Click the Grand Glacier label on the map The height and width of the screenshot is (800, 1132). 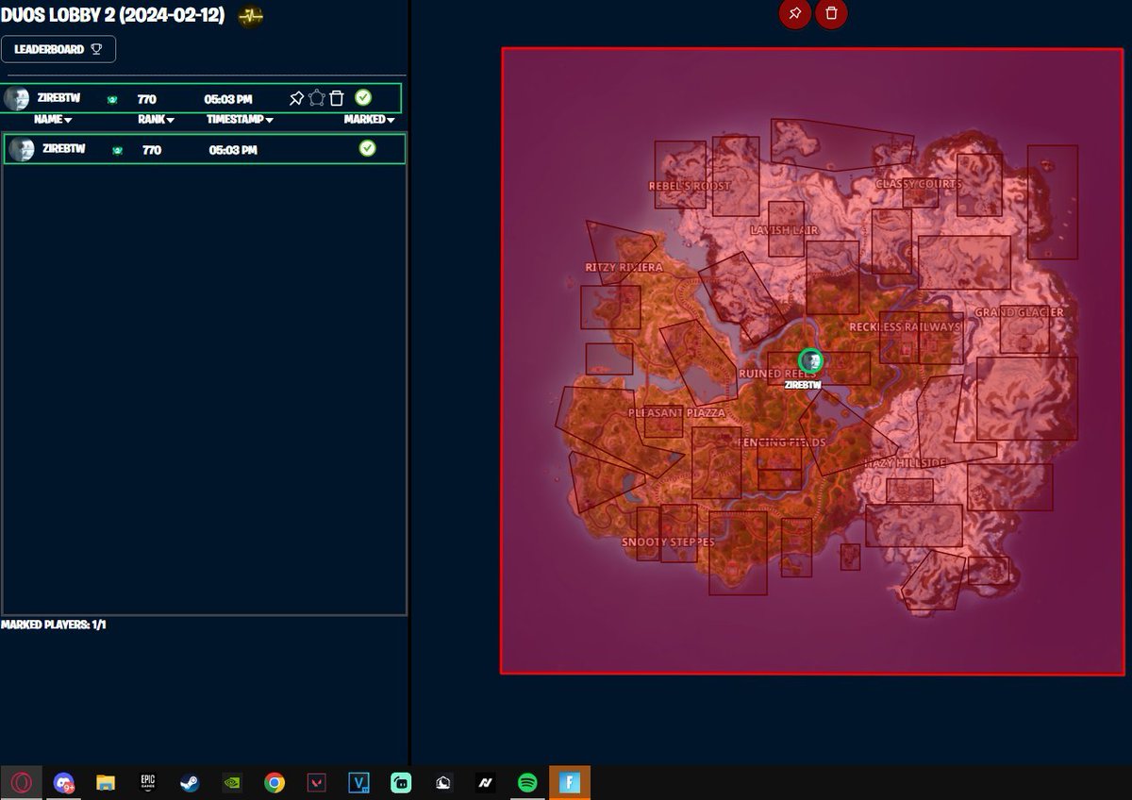pos(1019,312)
